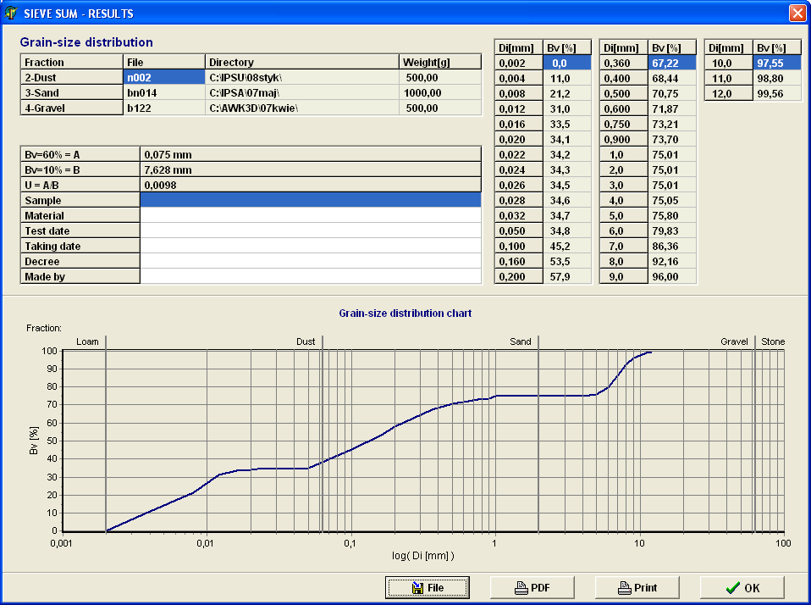
Task: Click the 4-Gravel weight '500,00'
Action: point(440,108)
